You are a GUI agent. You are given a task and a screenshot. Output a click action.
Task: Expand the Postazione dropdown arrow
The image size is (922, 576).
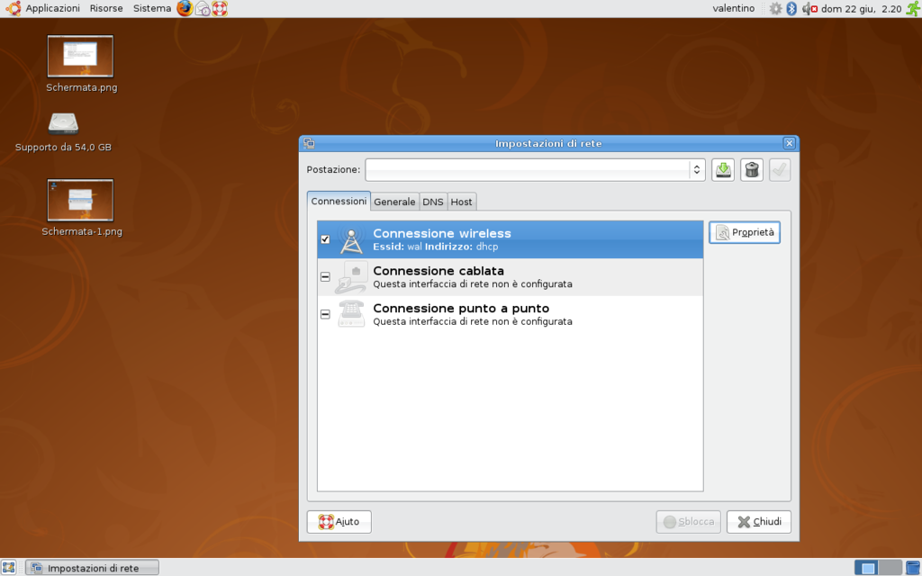point(696,169)
